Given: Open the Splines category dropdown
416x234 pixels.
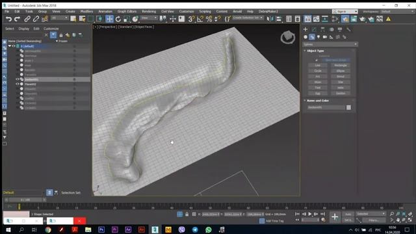Looking at the screenshot, I should click(330, 44).
